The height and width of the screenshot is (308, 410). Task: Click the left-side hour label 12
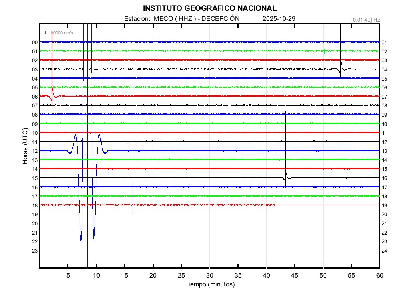coord(35,151)
